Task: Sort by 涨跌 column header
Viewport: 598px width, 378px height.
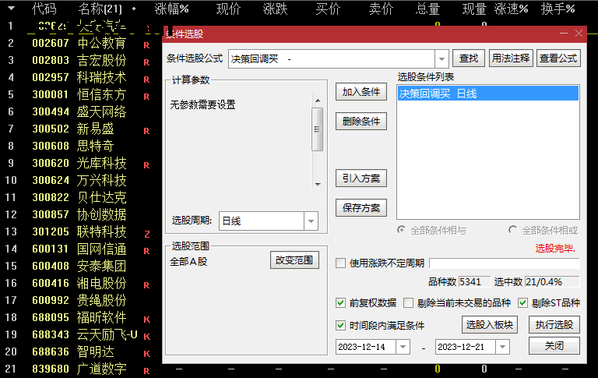Action: pos(275,9)
